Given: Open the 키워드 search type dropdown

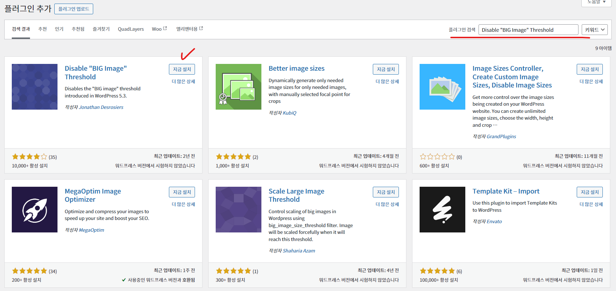Looking at the screenshot, I should tap(595, 30).
